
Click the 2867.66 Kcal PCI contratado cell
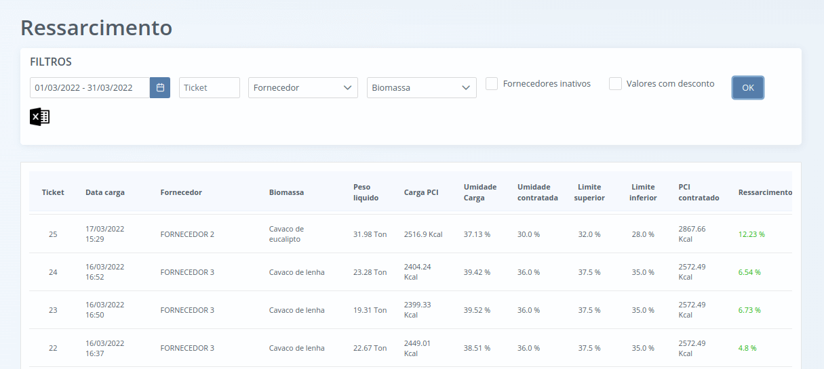(x=692, y=234)
